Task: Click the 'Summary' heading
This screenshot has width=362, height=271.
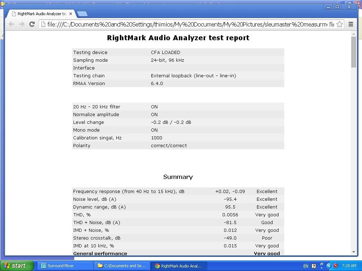Action: [x=178, y=177]
